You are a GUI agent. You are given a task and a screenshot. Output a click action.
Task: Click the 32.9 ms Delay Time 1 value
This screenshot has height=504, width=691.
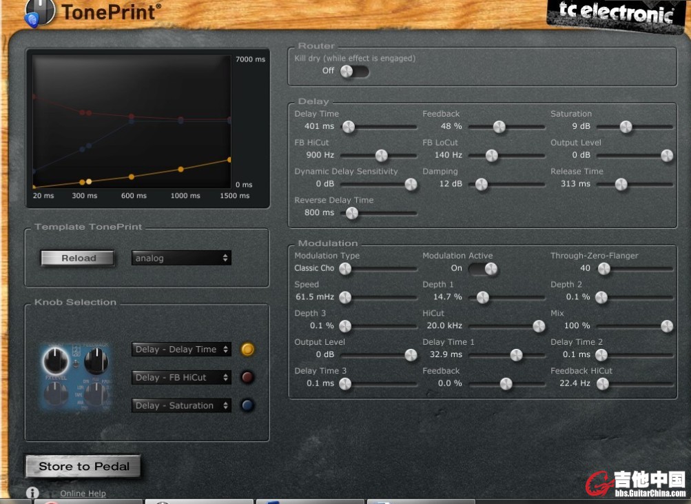[x=446, y=354]
